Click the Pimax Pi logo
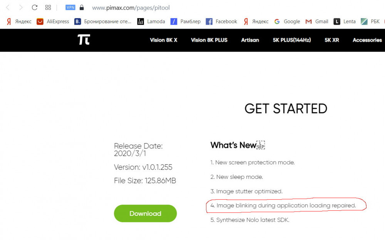 [84, 40]
